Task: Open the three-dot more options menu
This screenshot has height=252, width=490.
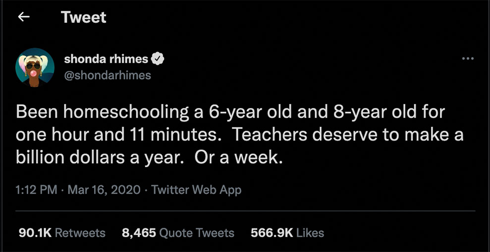Action: 467,59
